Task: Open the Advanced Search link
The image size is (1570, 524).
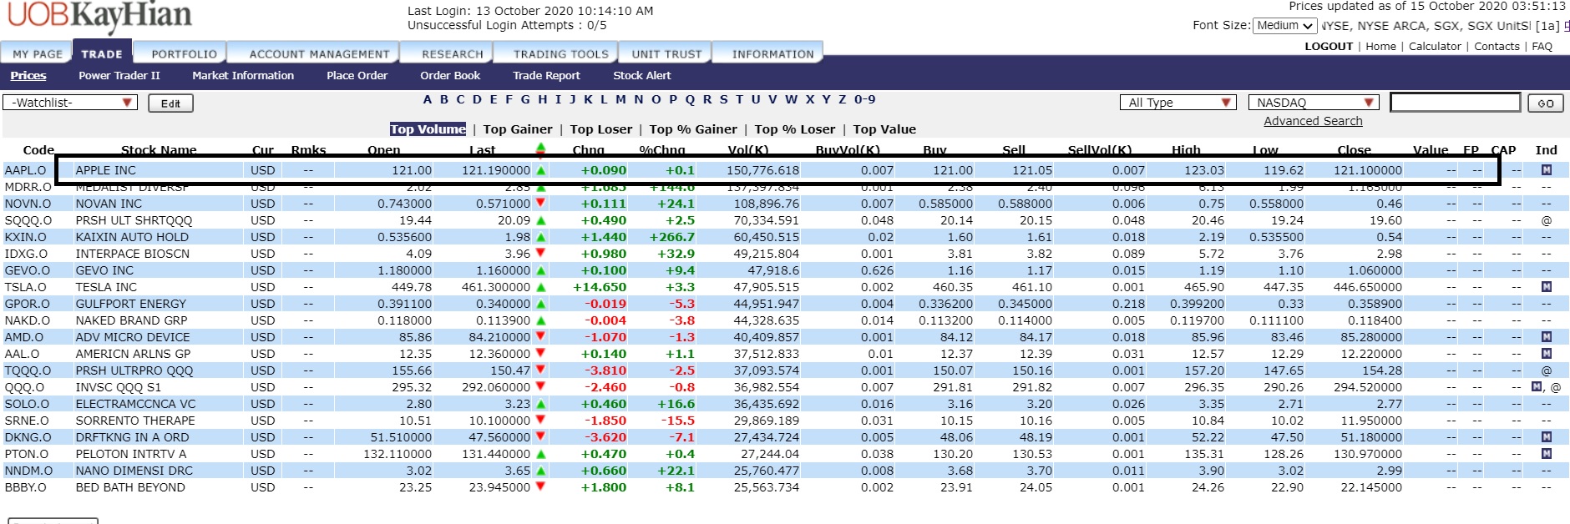Action: (1313, 121)
